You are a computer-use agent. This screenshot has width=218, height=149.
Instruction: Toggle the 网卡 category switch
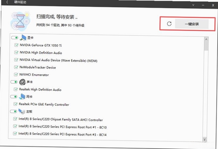[14, 97]
